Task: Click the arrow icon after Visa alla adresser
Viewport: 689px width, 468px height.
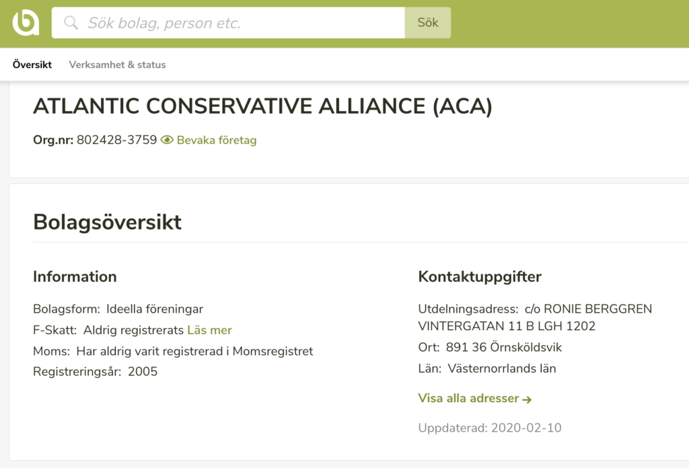Action: (x=527, y=399)
